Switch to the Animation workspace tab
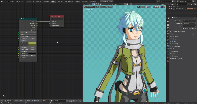Viewport: 197px width, 104px height. coord(38,2)
